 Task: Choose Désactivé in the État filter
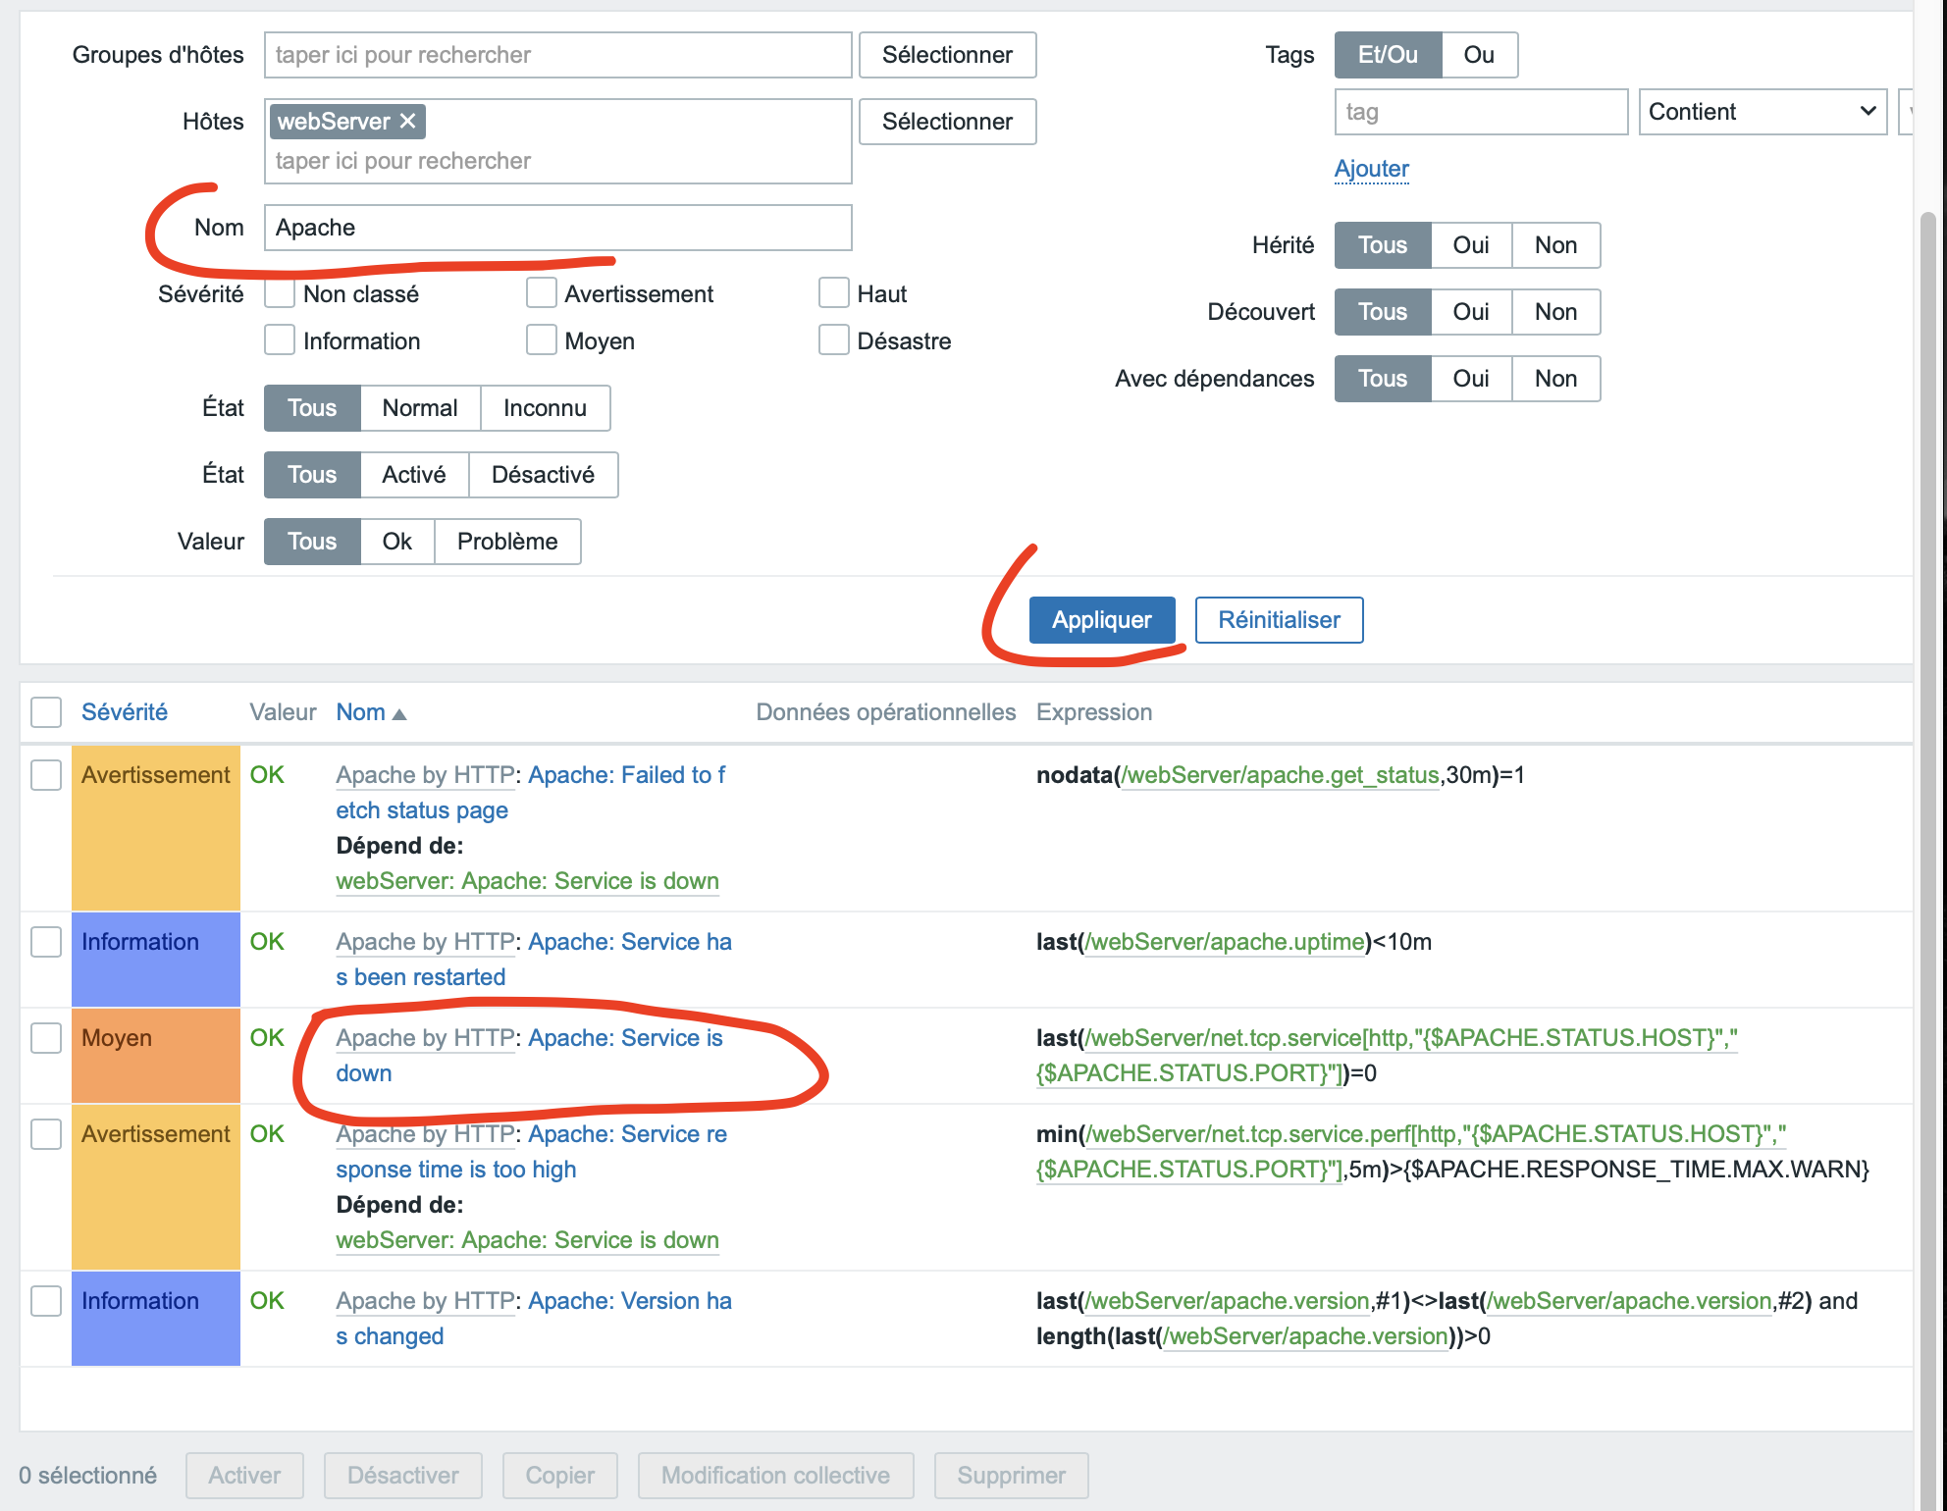[543, 475]
